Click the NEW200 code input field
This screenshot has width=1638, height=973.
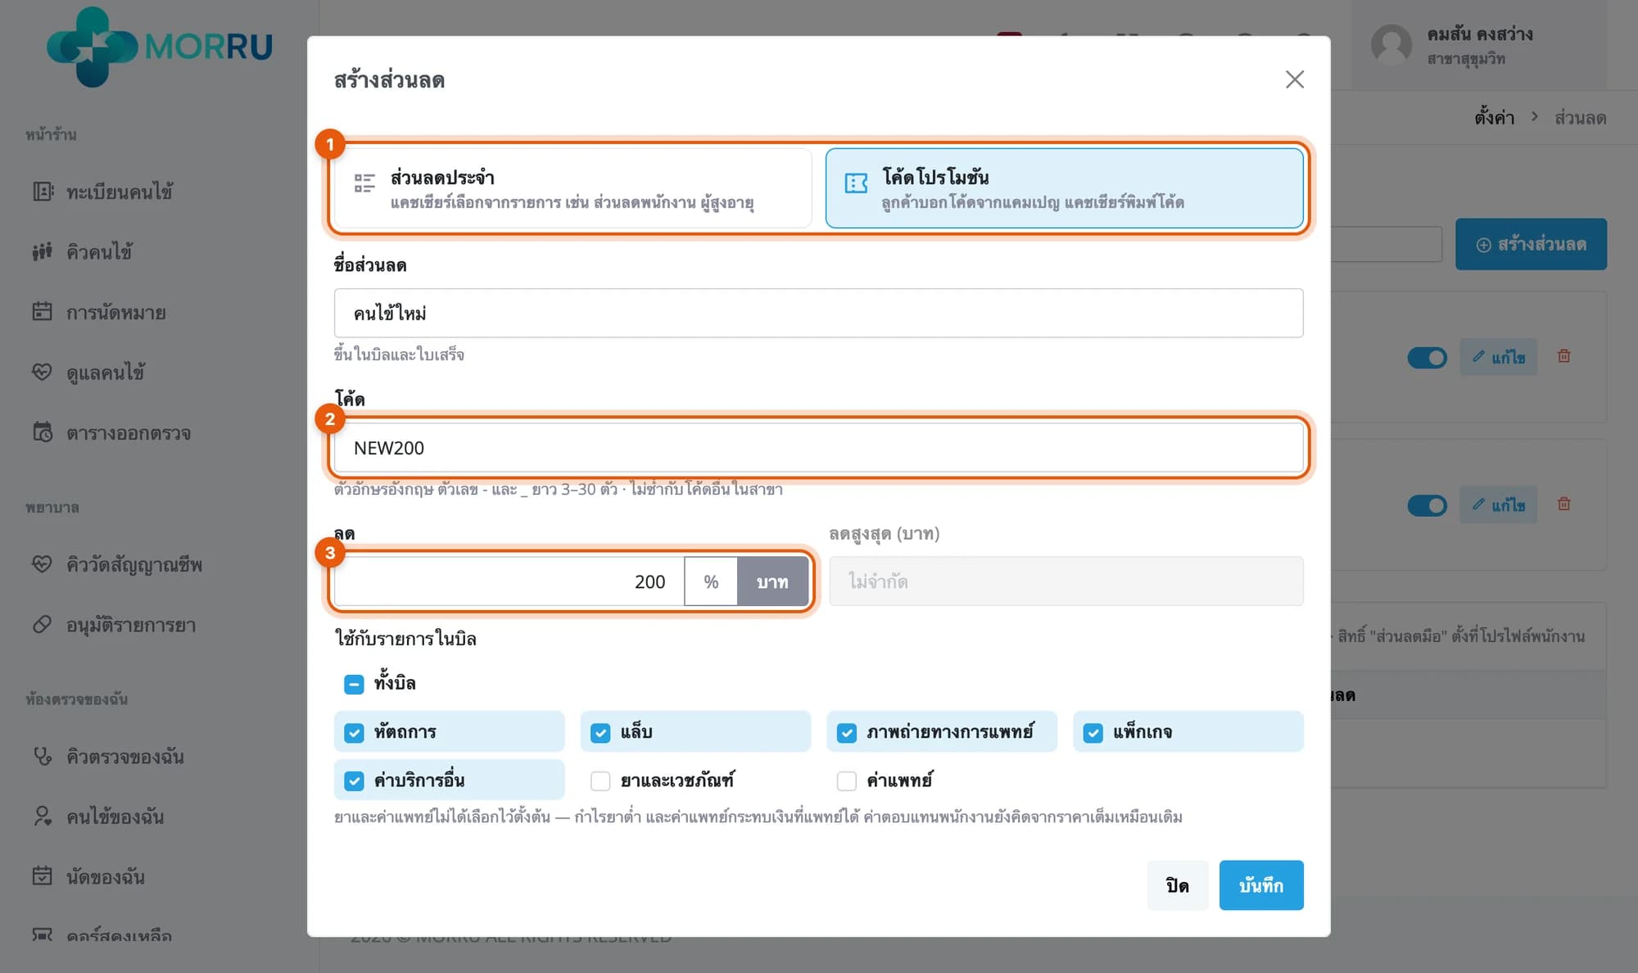818,447
